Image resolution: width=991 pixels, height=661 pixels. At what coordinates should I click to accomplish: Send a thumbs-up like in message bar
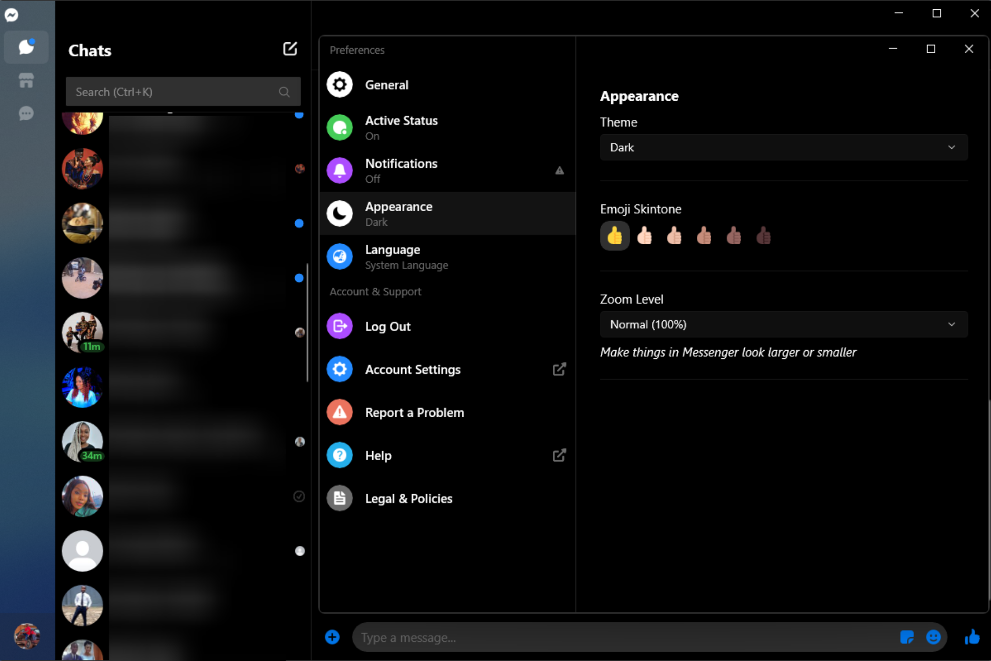[x=972, y=637]
